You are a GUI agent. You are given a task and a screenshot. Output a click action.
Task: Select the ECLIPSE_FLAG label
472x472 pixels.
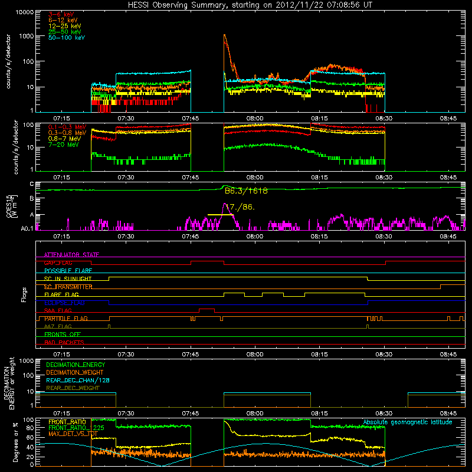[64, 303]
